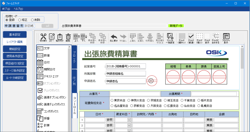Open 勘定科目 dropdown in row 1
This screenshot has width=250, height=132.
[x=129, y=120]
